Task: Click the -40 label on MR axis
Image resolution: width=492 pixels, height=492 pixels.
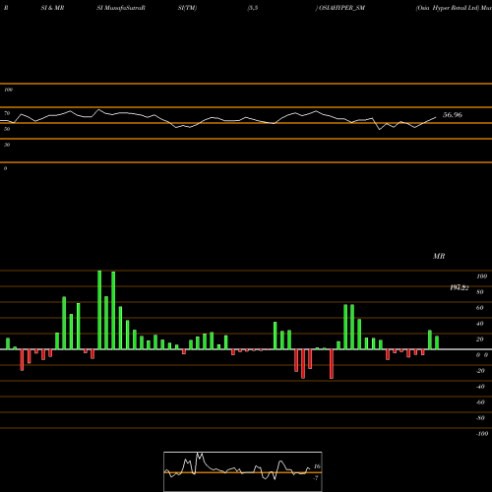Action: point(480,387)
